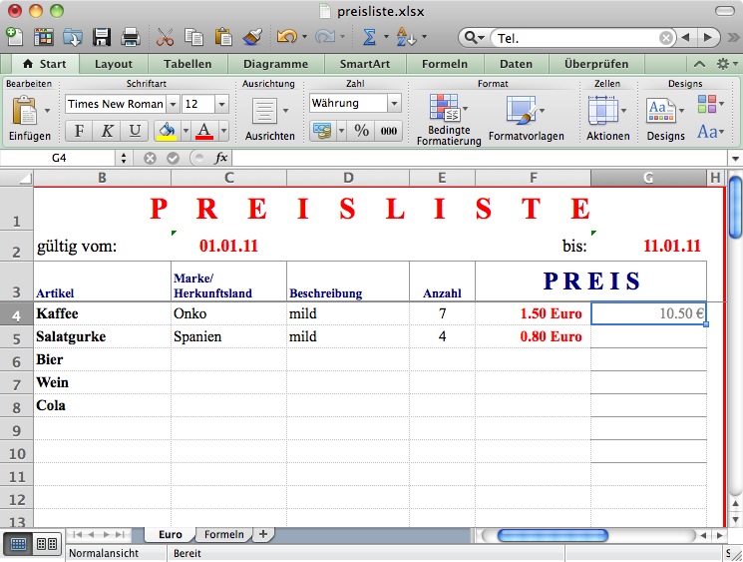743x562 pixels.
Task: Switch to the Formeln ribbon tab
Action: tap(444, 64)
